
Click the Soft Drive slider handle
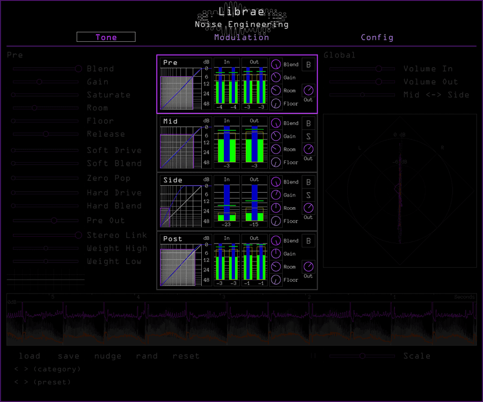click(x=13, y=150)
